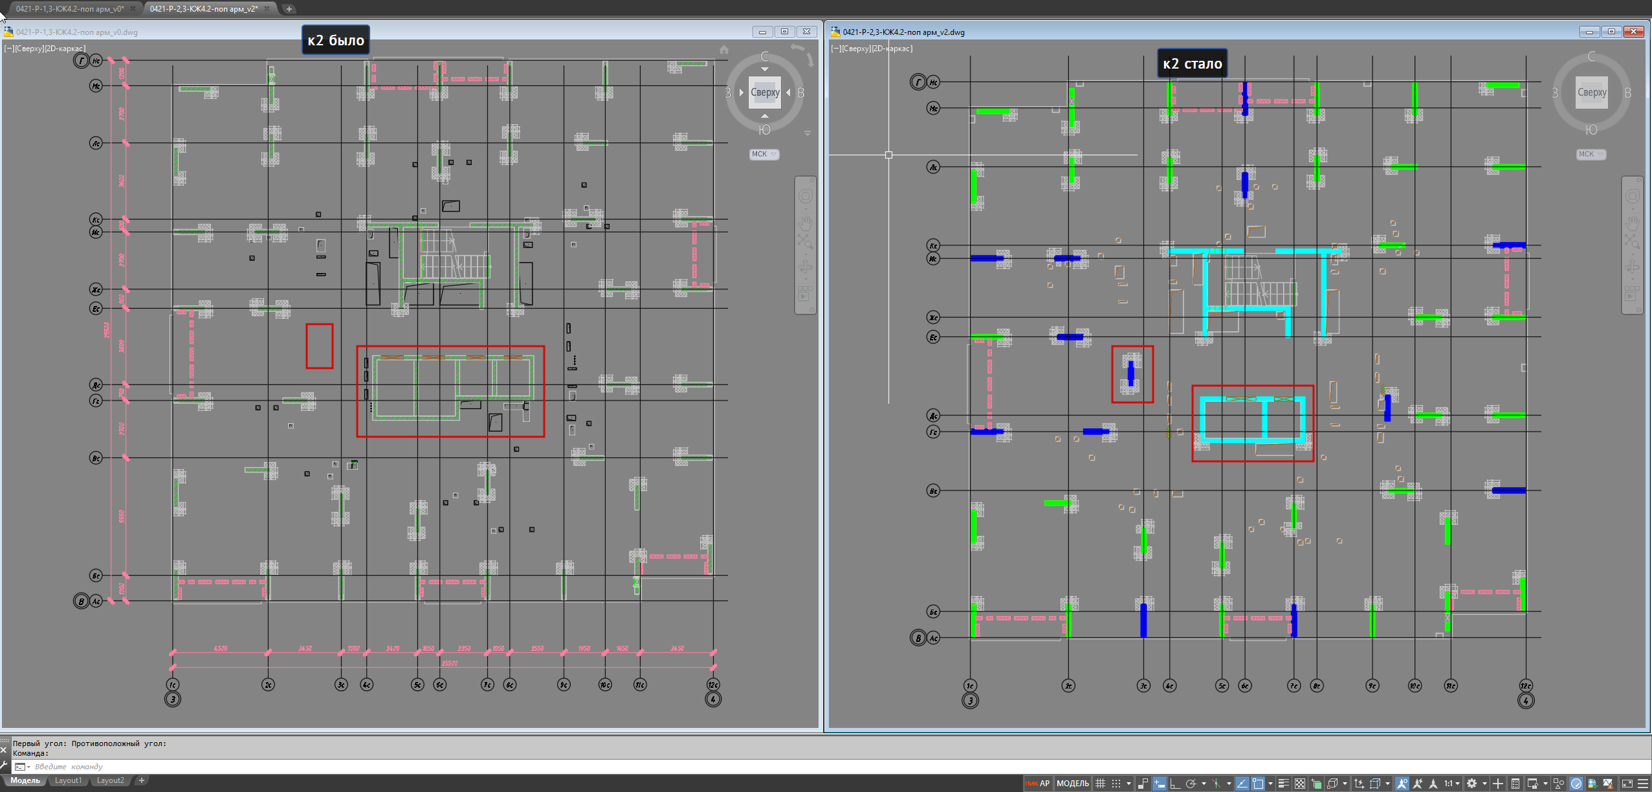Click the МОДЕЛЬ space button in status bar
1652x792 pixels.
point(1072,784)
